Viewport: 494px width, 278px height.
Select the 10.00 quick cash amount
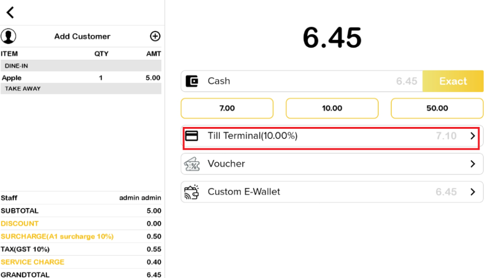(332, 109)
